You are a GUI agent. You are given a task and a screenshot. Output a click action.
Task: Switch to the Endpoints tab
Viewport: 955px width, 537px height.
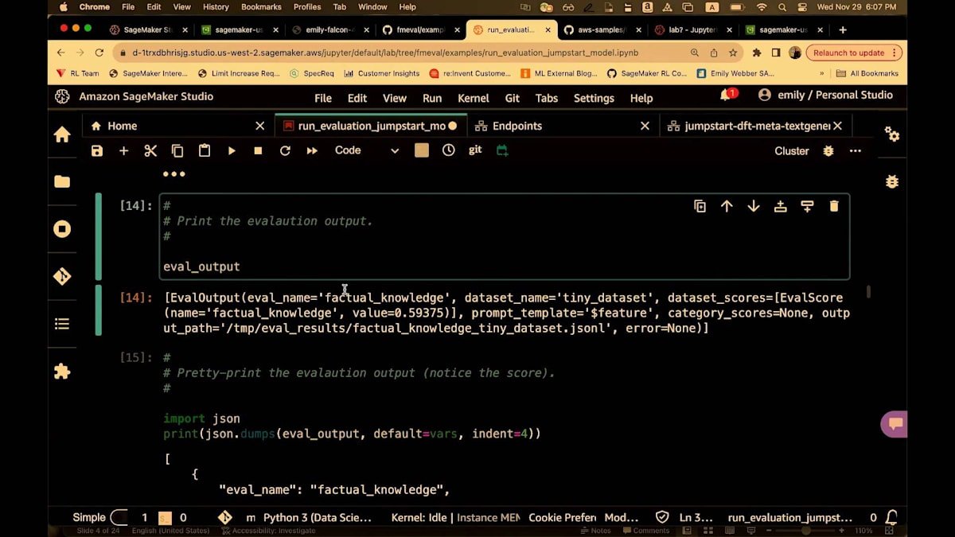[x=564, y=126]
